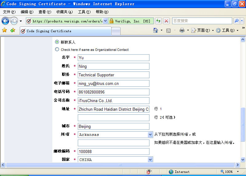The image size is (246, 176).
Task: Open the 查看 menu in menu bar
Action: point(45,12)
